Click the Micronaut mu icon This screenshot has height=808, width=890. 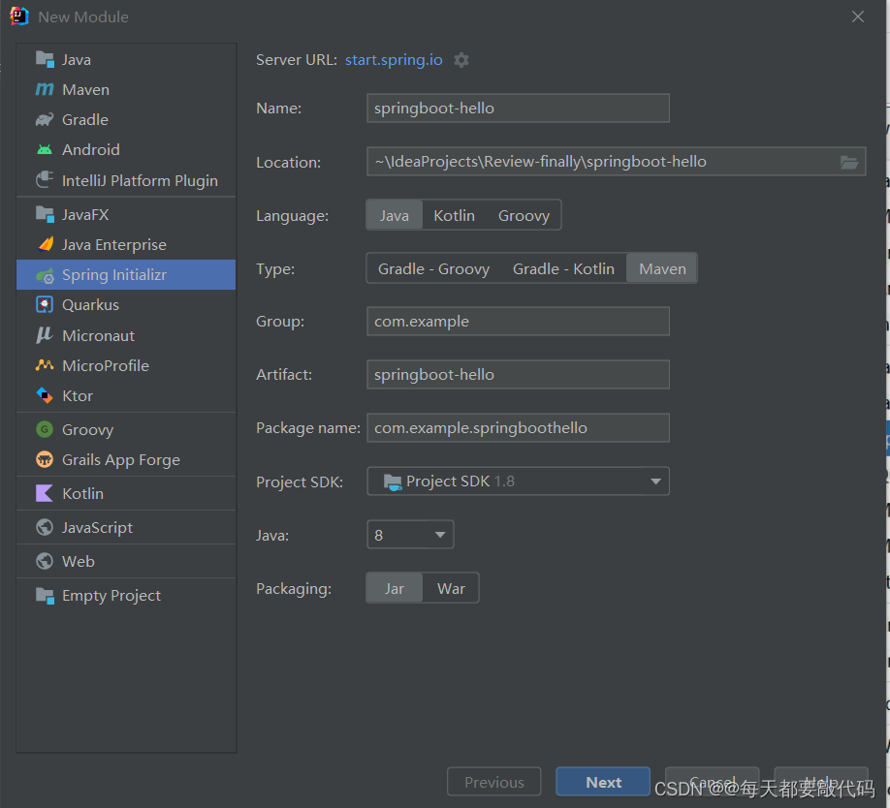click(x=45, y=335)
